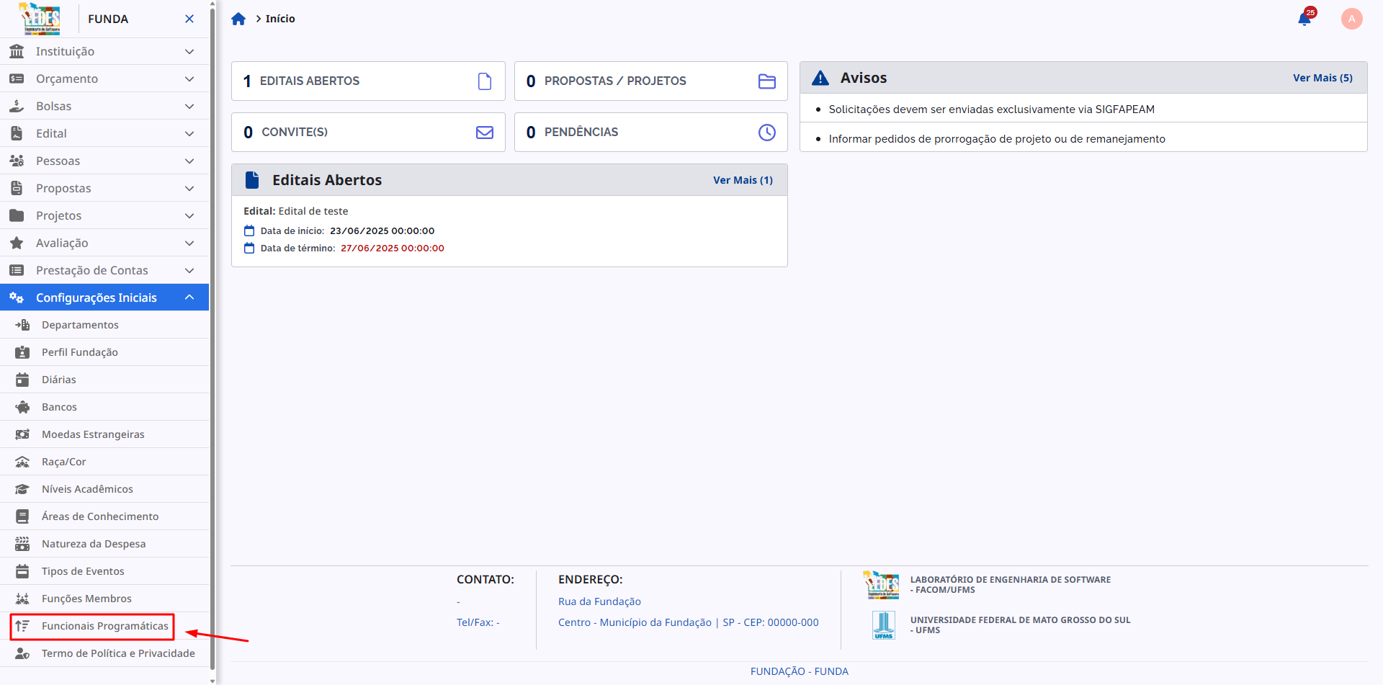Open the notifications bell icon

click(x=1304, y=19)
